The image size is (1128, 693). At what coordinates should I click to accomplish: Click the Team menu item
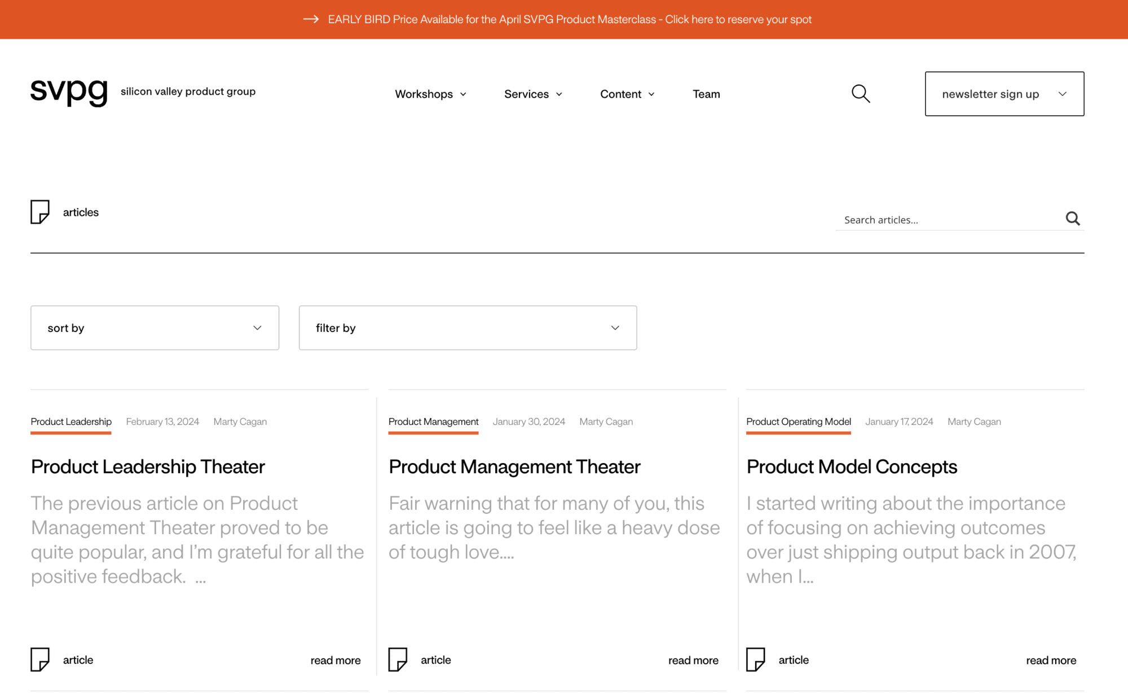pos(707,94)
